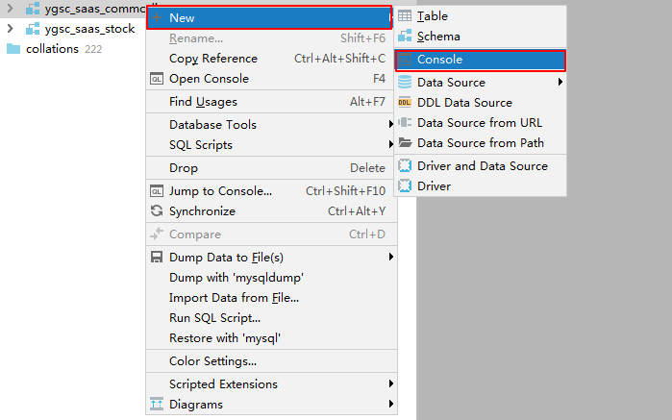
Task: Select Console from the New submenu
Action: 481,60
